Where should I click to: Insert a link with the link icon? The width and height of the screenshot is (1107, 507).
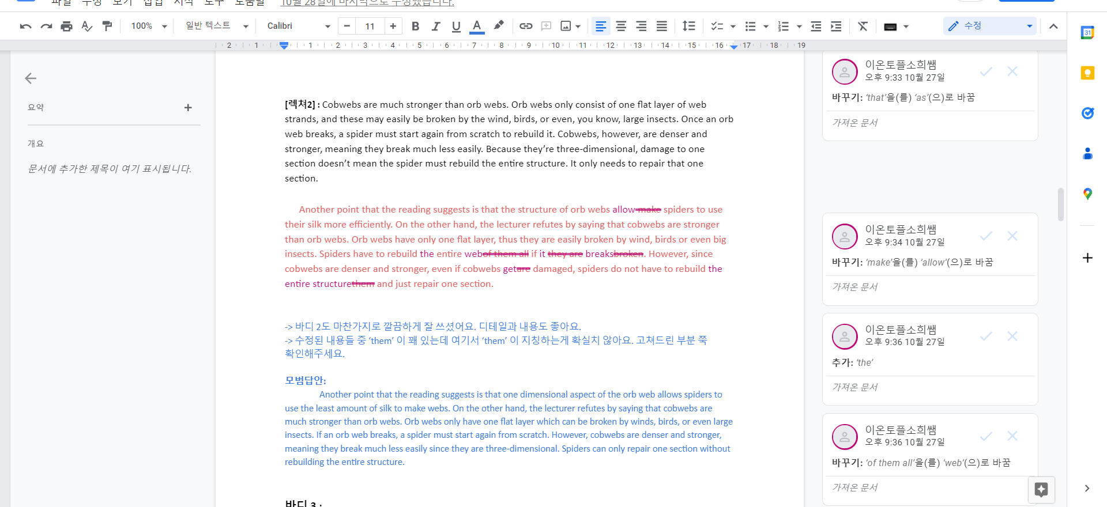[525, 26]
